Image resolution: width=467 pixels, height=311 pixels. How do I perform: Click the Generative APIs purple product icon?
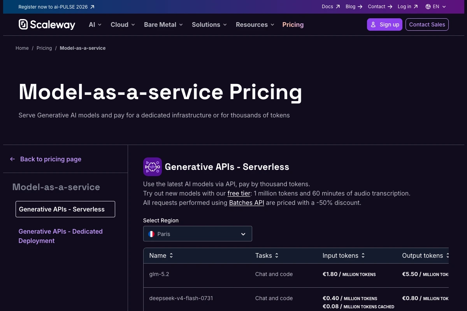(153, 167)
